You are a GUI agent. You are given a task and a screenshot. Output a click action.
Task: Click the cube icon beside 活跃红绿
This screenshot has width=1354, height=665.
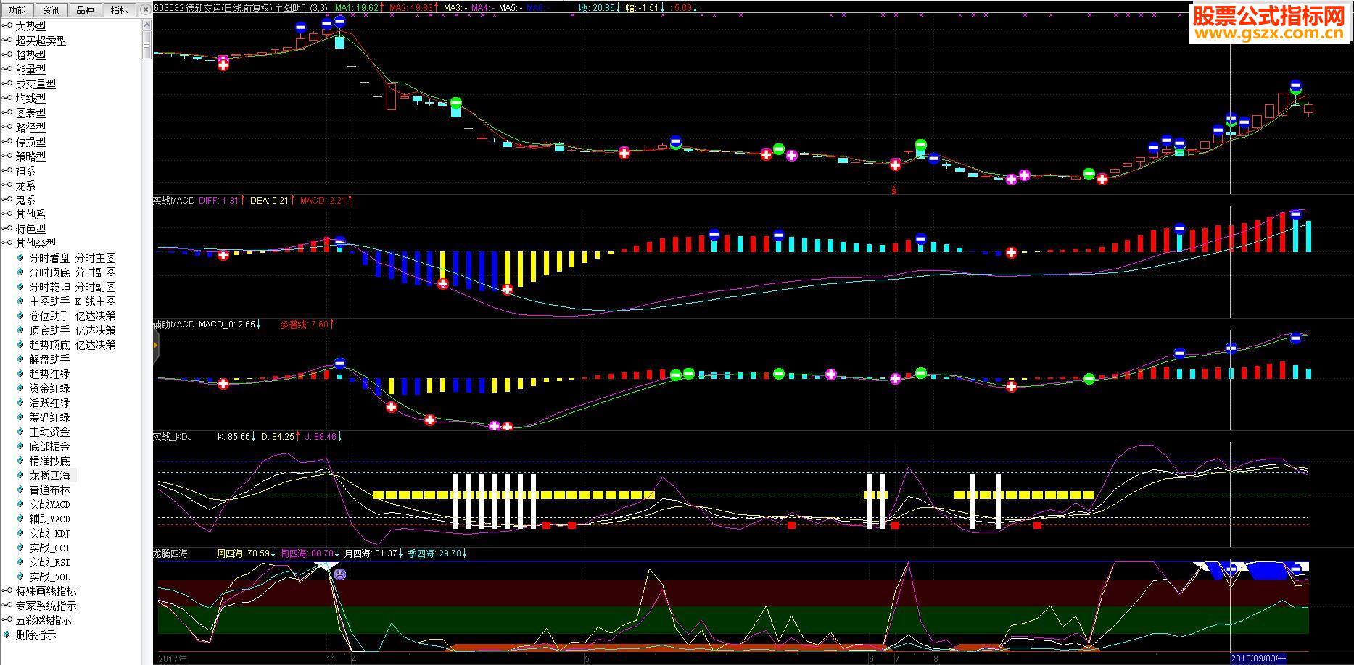(x=20, y=403)
